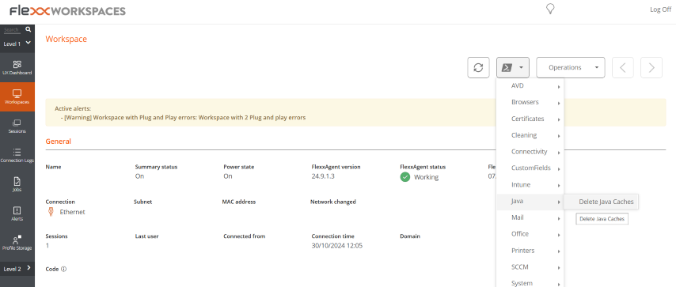Open Profile Storage in the sidebar
676x287 pixels.
click(x=17, y=243)
